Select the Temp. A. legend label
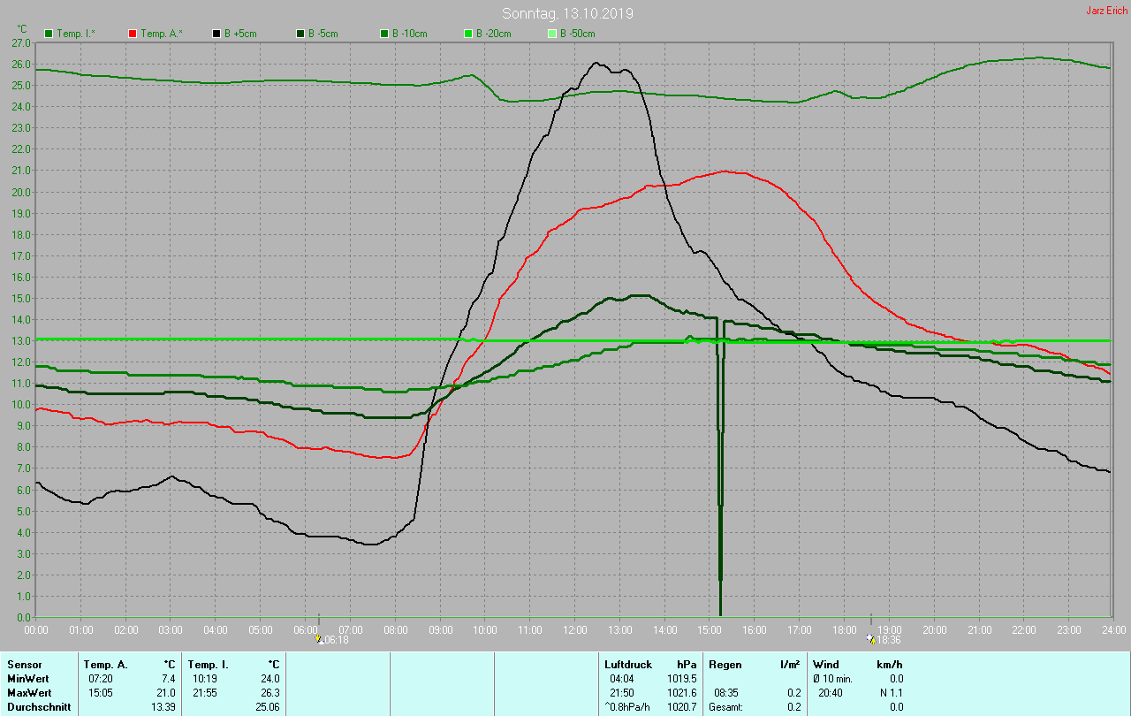Screen dimensions: 1131x716 (x=162, y=34)
